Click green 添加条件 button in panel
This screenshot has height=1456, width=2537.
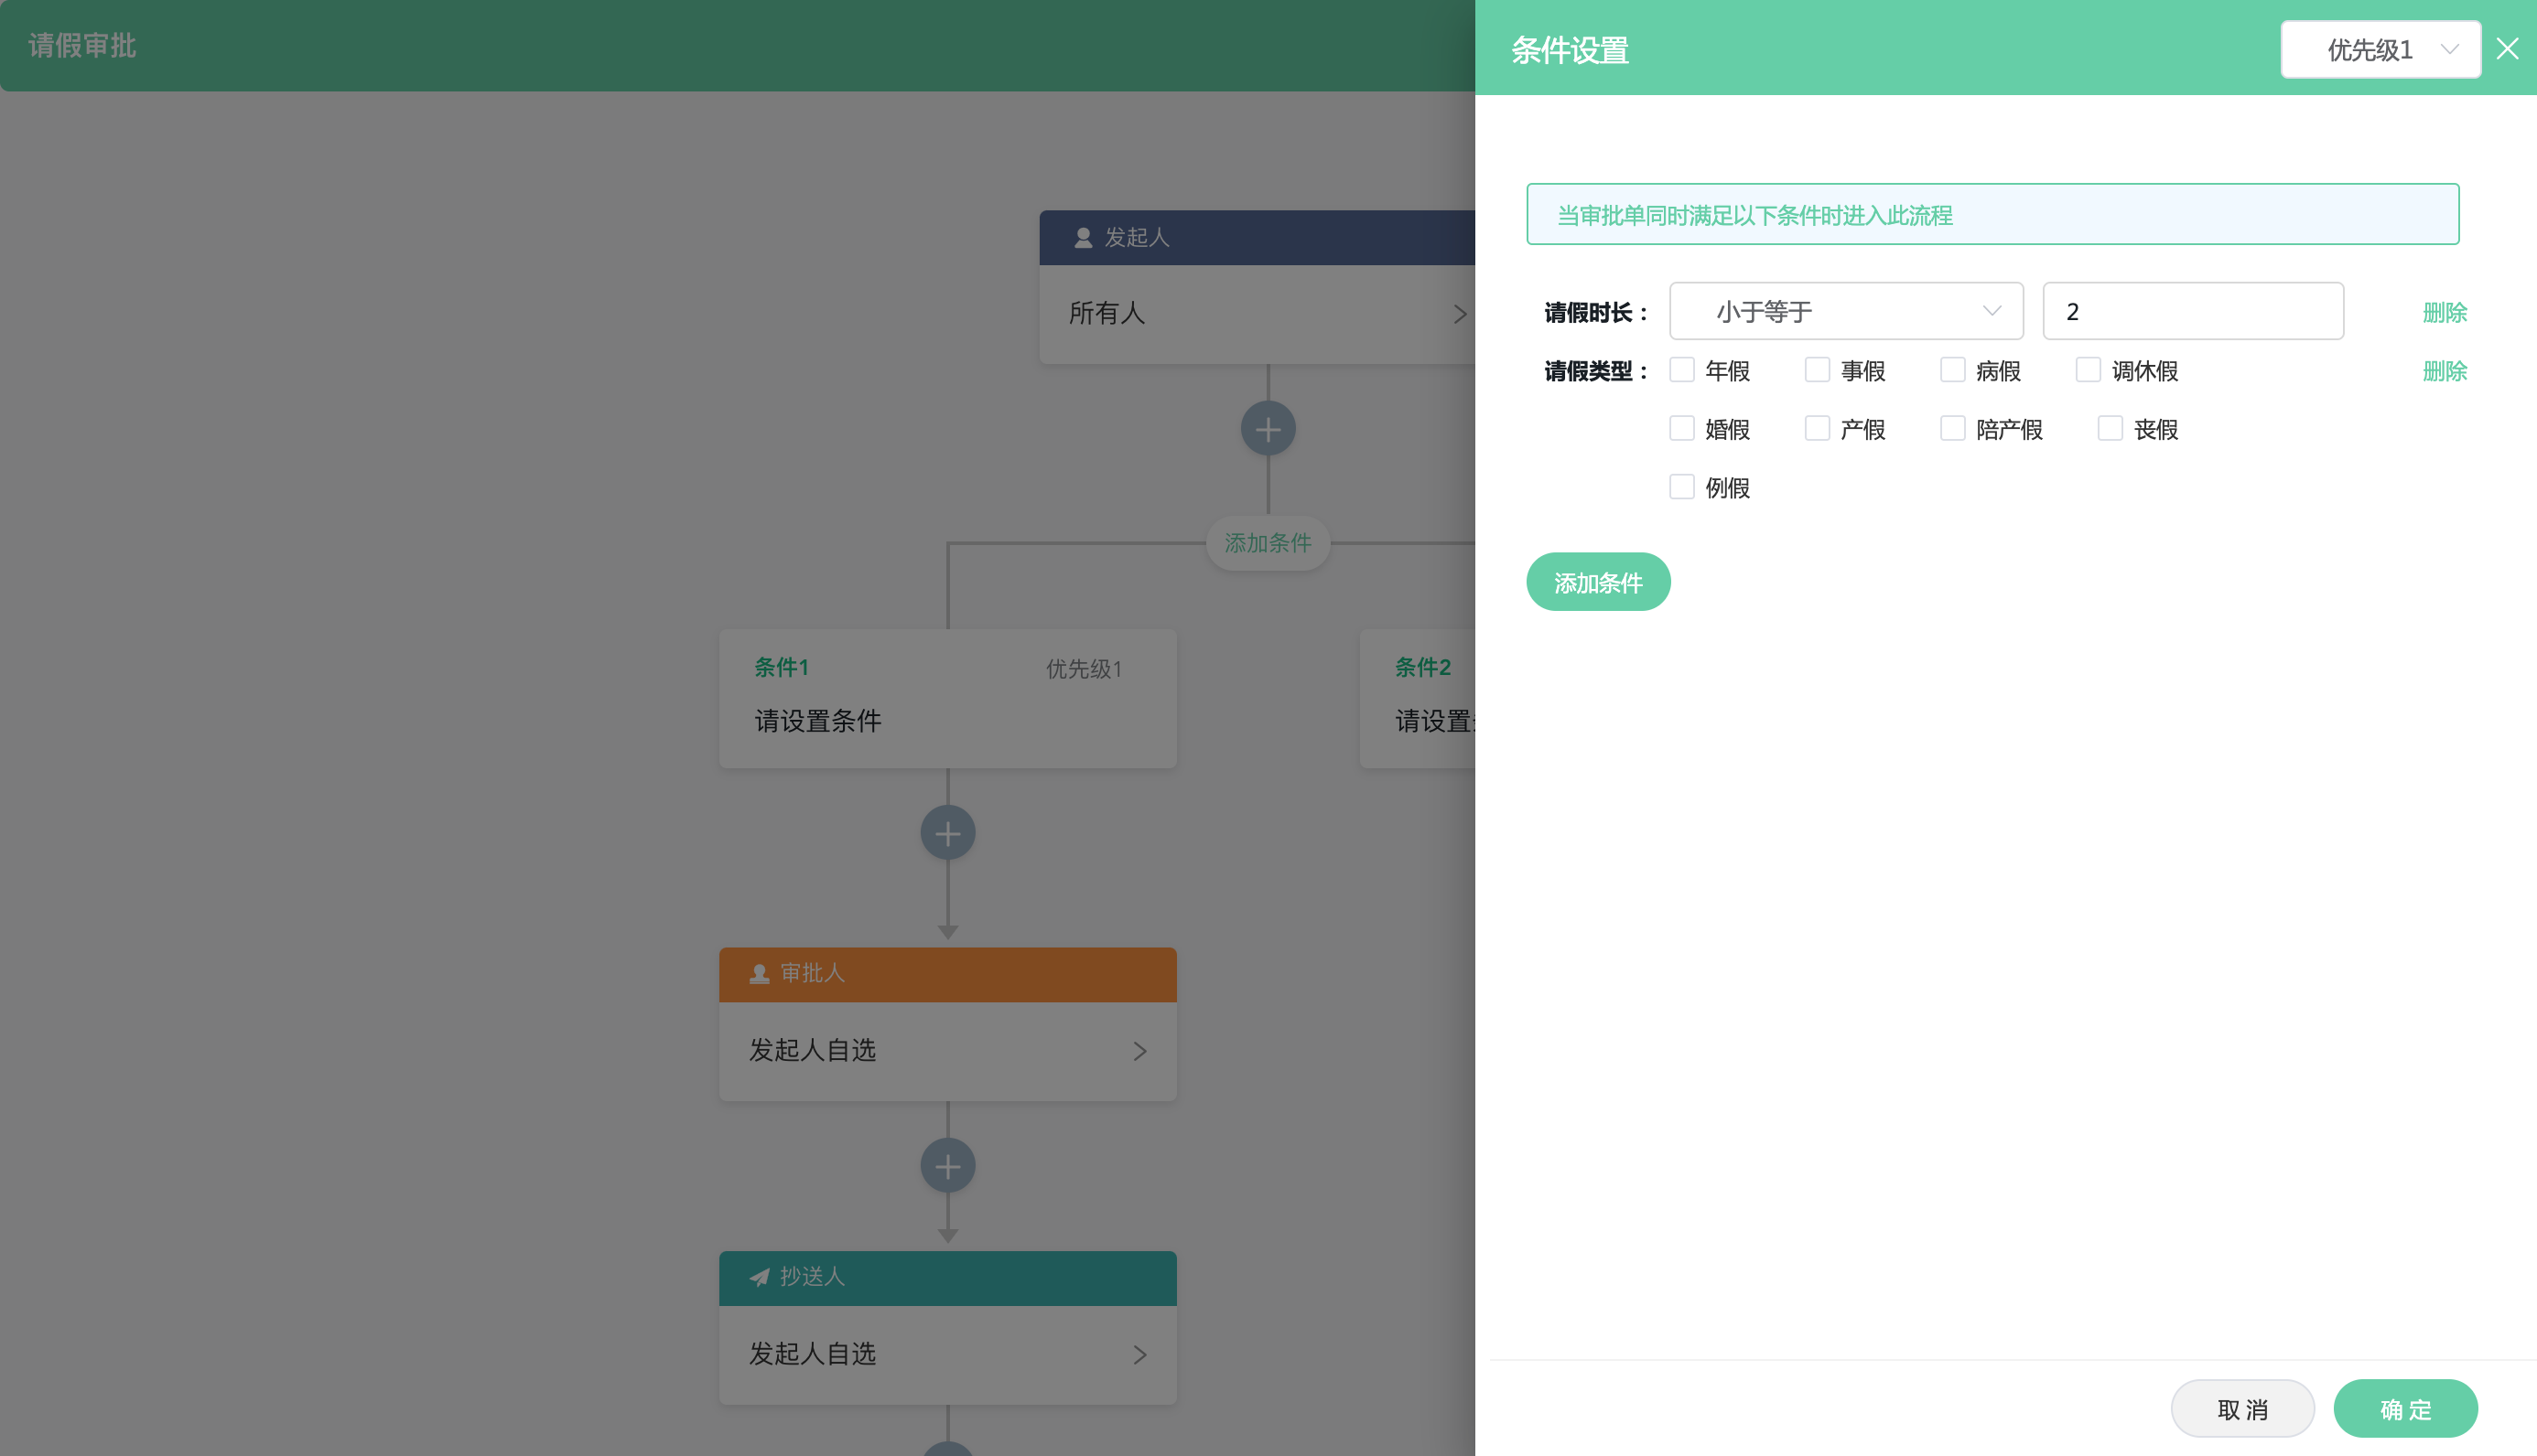[x=1598, y=582]
